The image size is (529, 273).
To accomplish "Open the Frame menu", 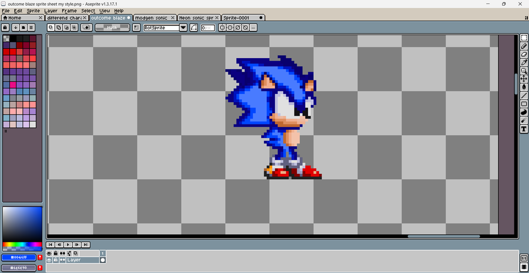I will point(69,11).
